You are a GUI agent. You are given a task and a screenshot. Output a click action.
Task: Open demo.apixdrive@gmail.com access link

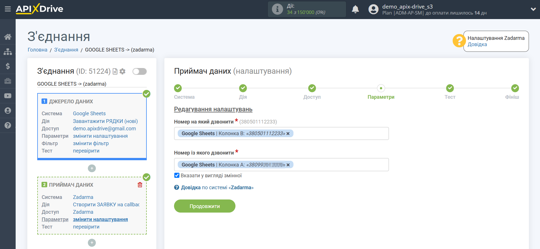tap(104, 129)
